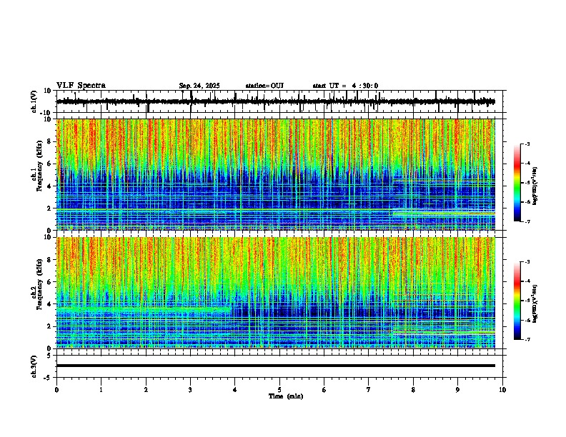This screenshot has width=566, height=437.
Task: Click the flat black ch.3 trace
Action: point(276,366)
